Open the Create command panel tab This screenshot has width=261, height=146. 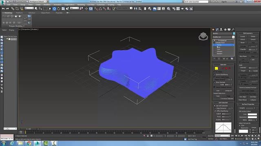(x=213, y=30)
